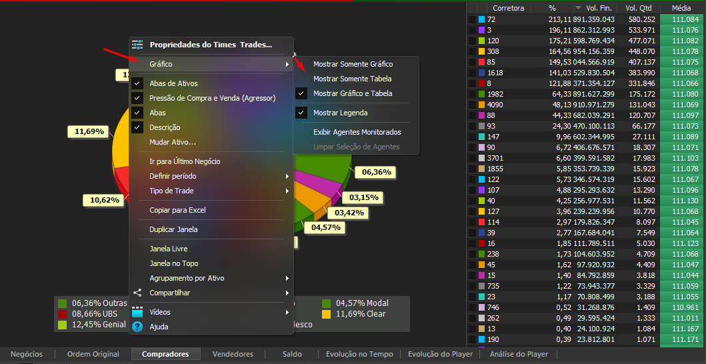Click legend swatch for 04,57% Modal
The image size is (706, 364).
pyautogui.click(x=327, y=303)
